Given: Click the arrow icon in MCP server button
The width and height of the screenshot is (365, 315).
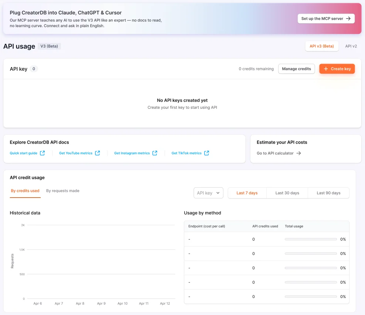Looking at the screenshot, I should pyautogui.click(x=348, y=19).
